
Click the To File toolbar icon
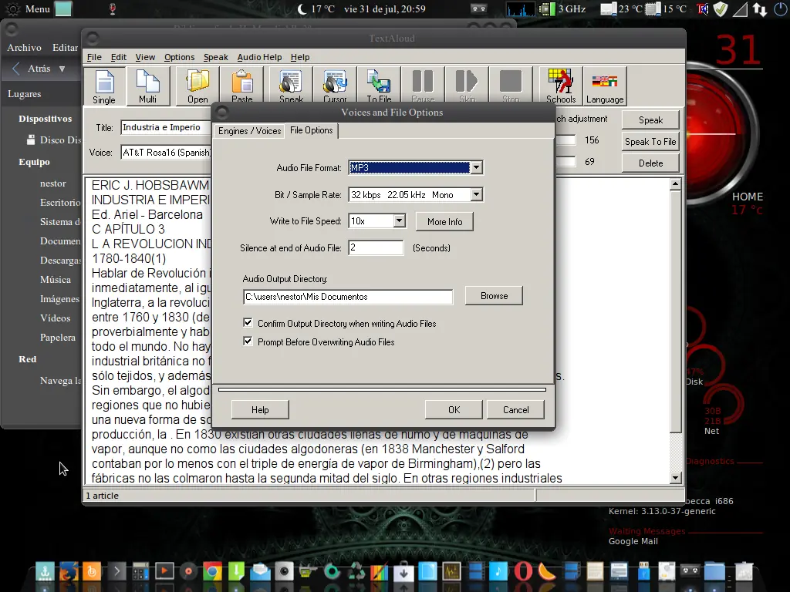pos(379,86)
